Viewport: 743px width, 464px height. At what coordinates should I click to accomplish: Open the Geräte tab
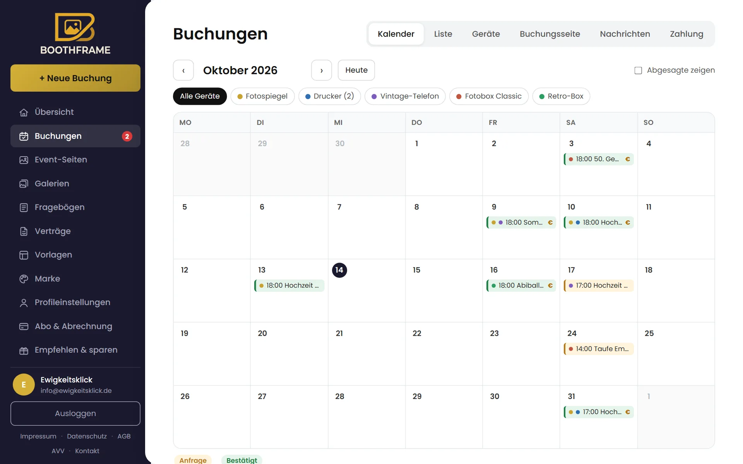tap(486, 34)
